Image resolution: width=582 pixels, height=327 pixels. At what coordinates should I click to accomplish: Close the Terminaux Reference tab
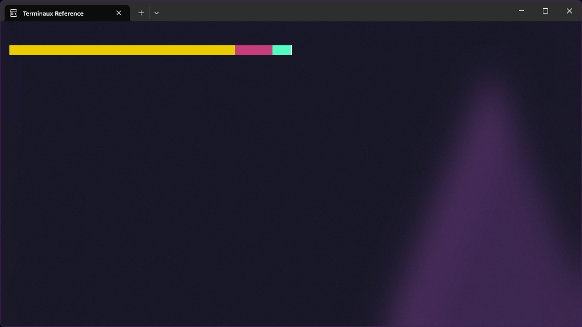[x=118, y=13]
